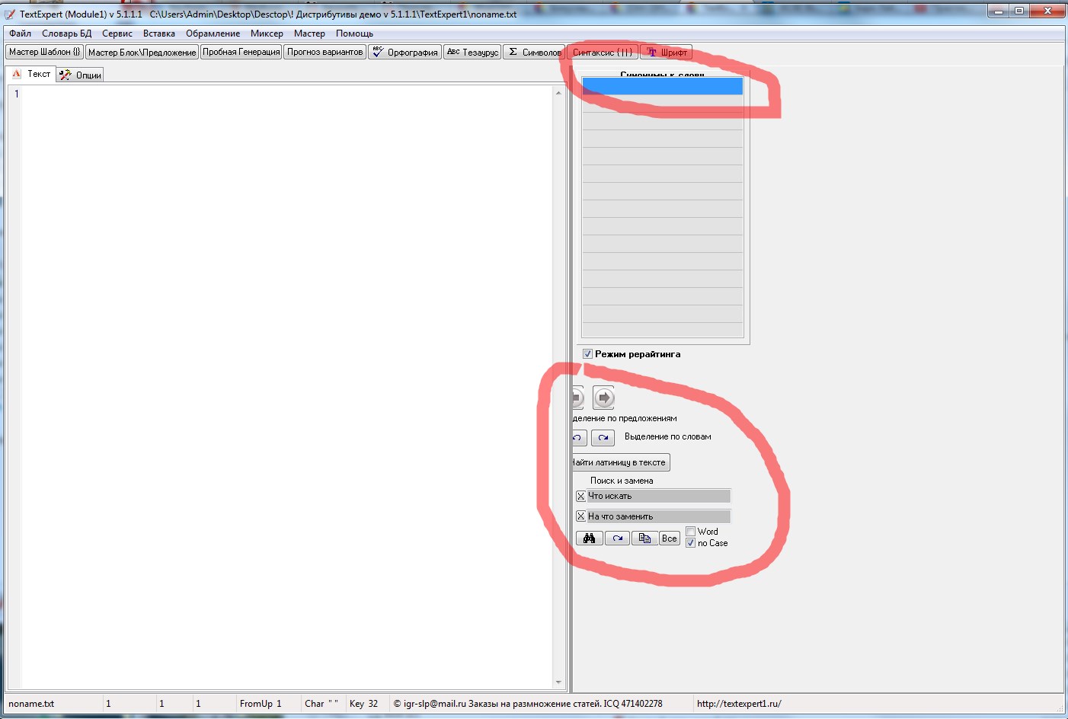
Task: Select the highlighted synonym list row
Action: point(662,86)
